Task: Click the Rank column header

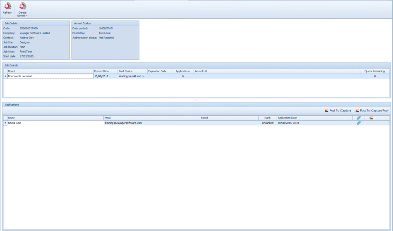Action: pyautogui.click(x=267, y=118)
